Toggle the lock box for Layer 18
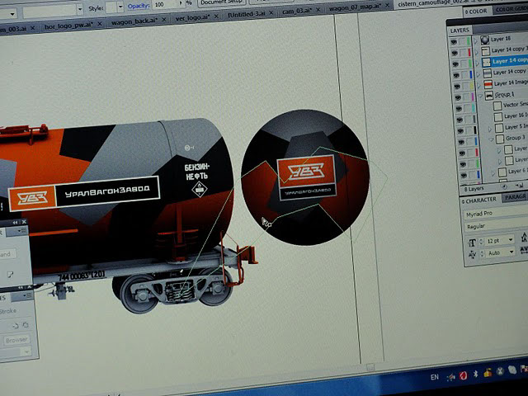 pos(463,41)
